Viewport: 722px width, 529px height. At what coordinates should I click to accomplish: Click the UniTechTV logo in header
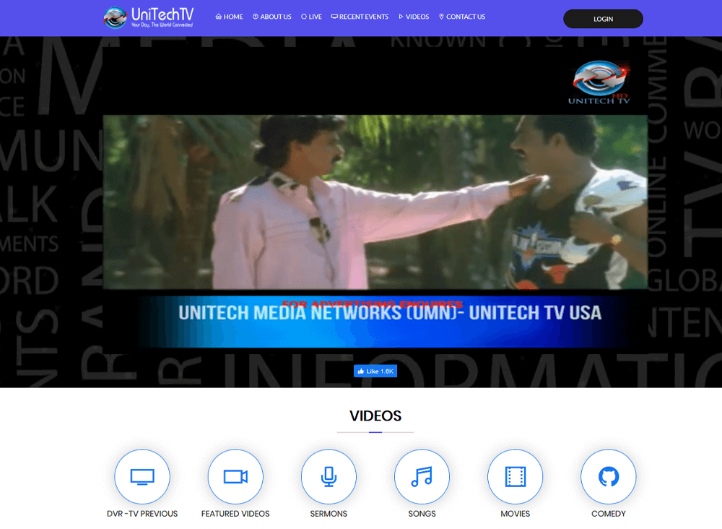pos(148,17)
